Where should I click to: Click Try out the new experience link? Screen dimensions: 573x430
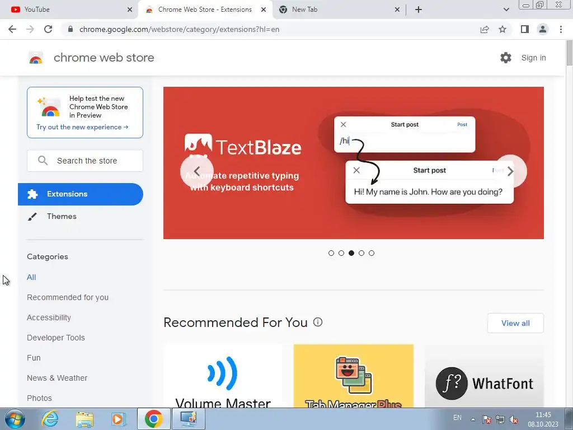click(82, 127)
